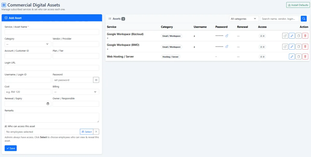Click access count badge for Bizcloud row
Viewport: 311px width, 157px height.
pyautogui.click(x=262, y=36)
